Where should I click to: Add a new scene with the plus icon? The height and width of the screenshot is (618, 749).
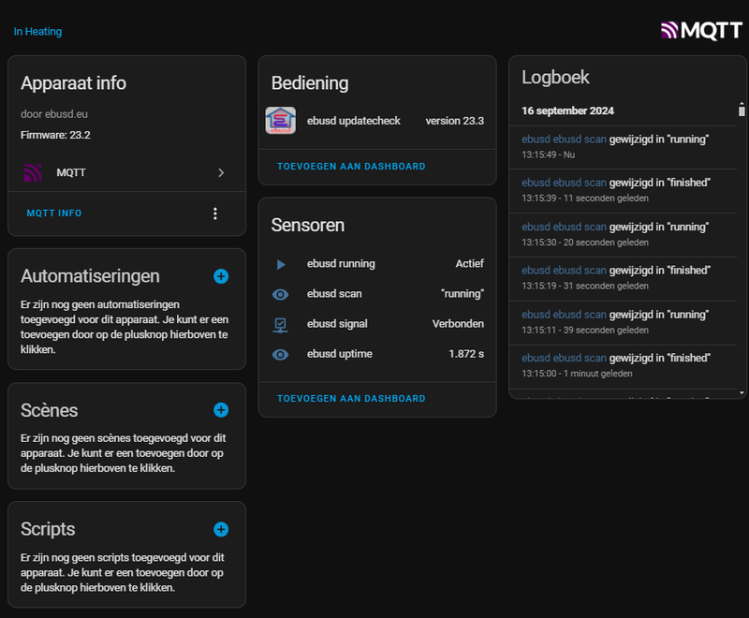pos(221,410)
